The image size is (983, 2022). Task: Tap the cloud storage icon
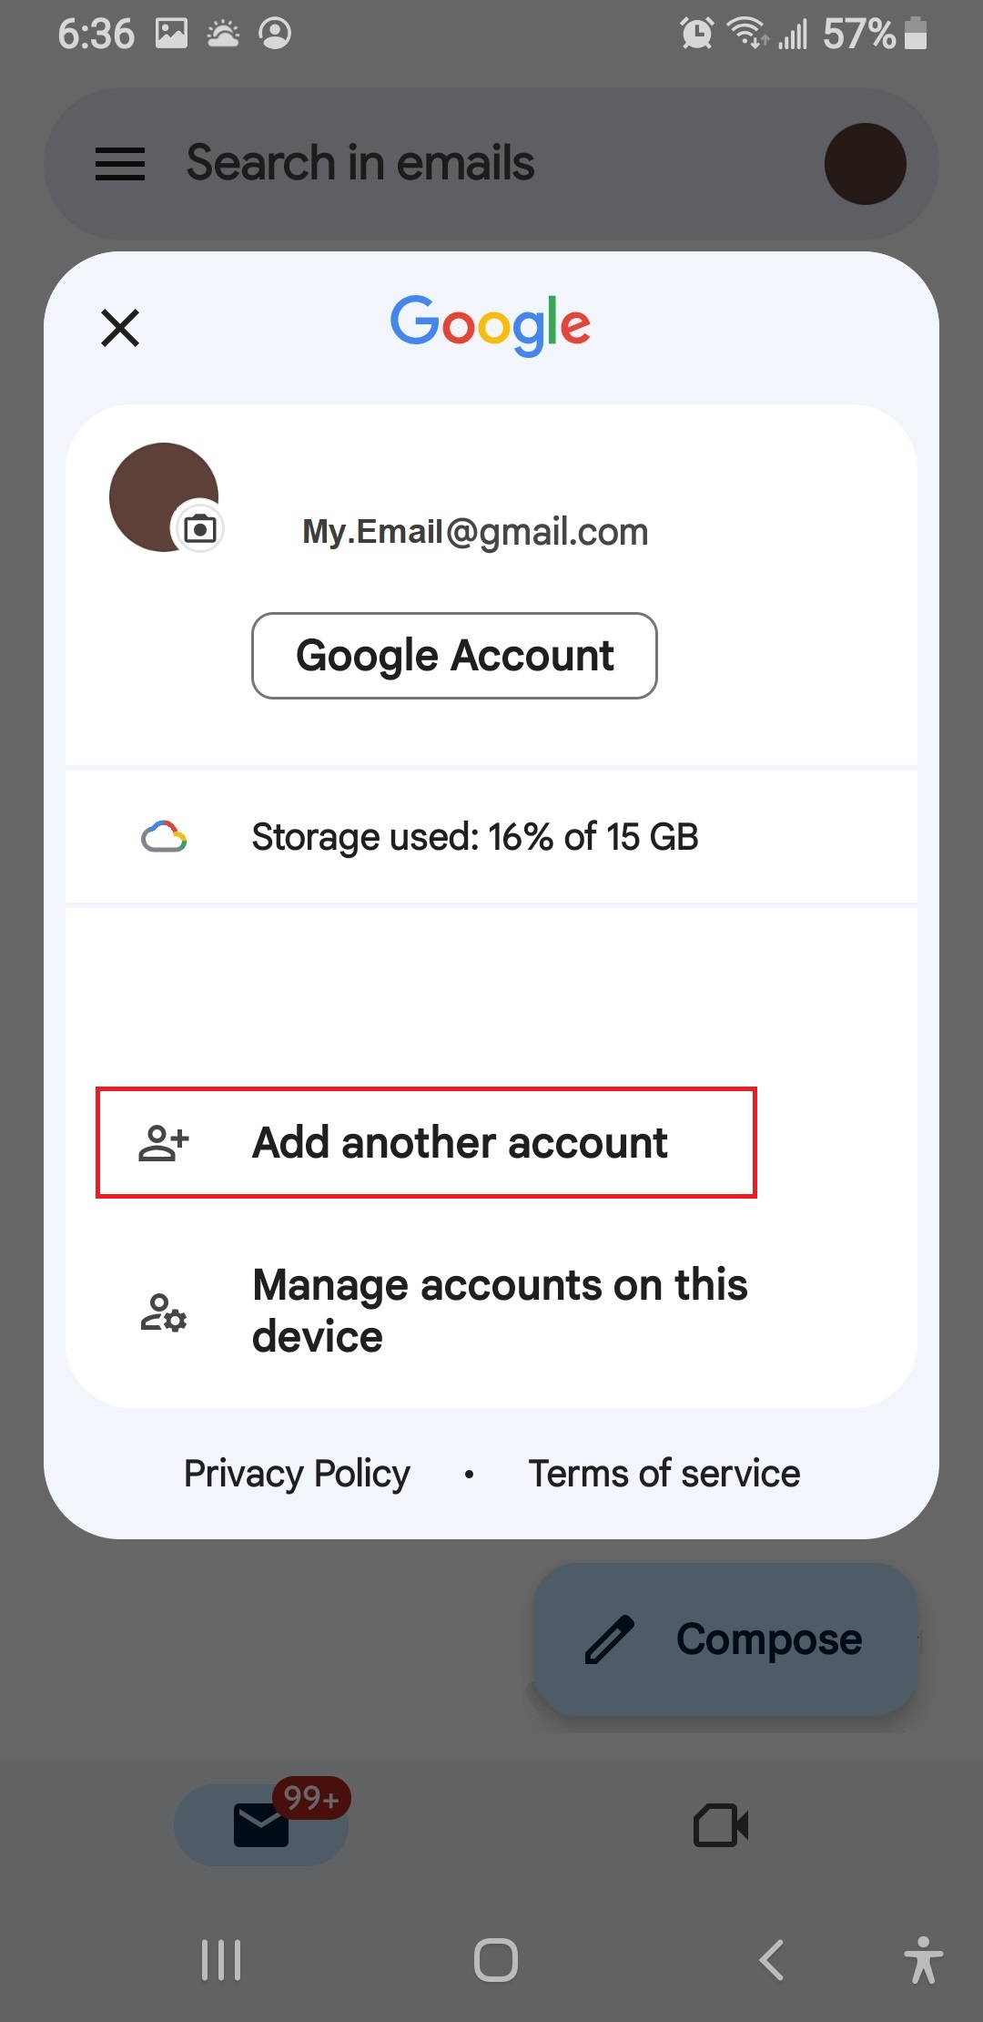click(x=165, y=837)
